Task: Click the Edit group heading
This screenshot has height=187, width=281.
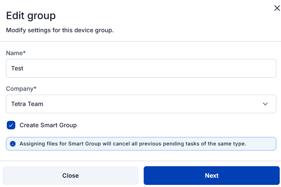Action: click(x=31, y=16)
